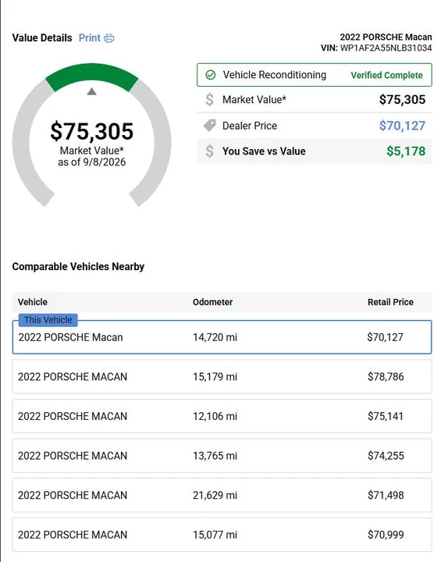
Task: Click the Vehicle Reconditioning status box
Action: pos(315,75)
